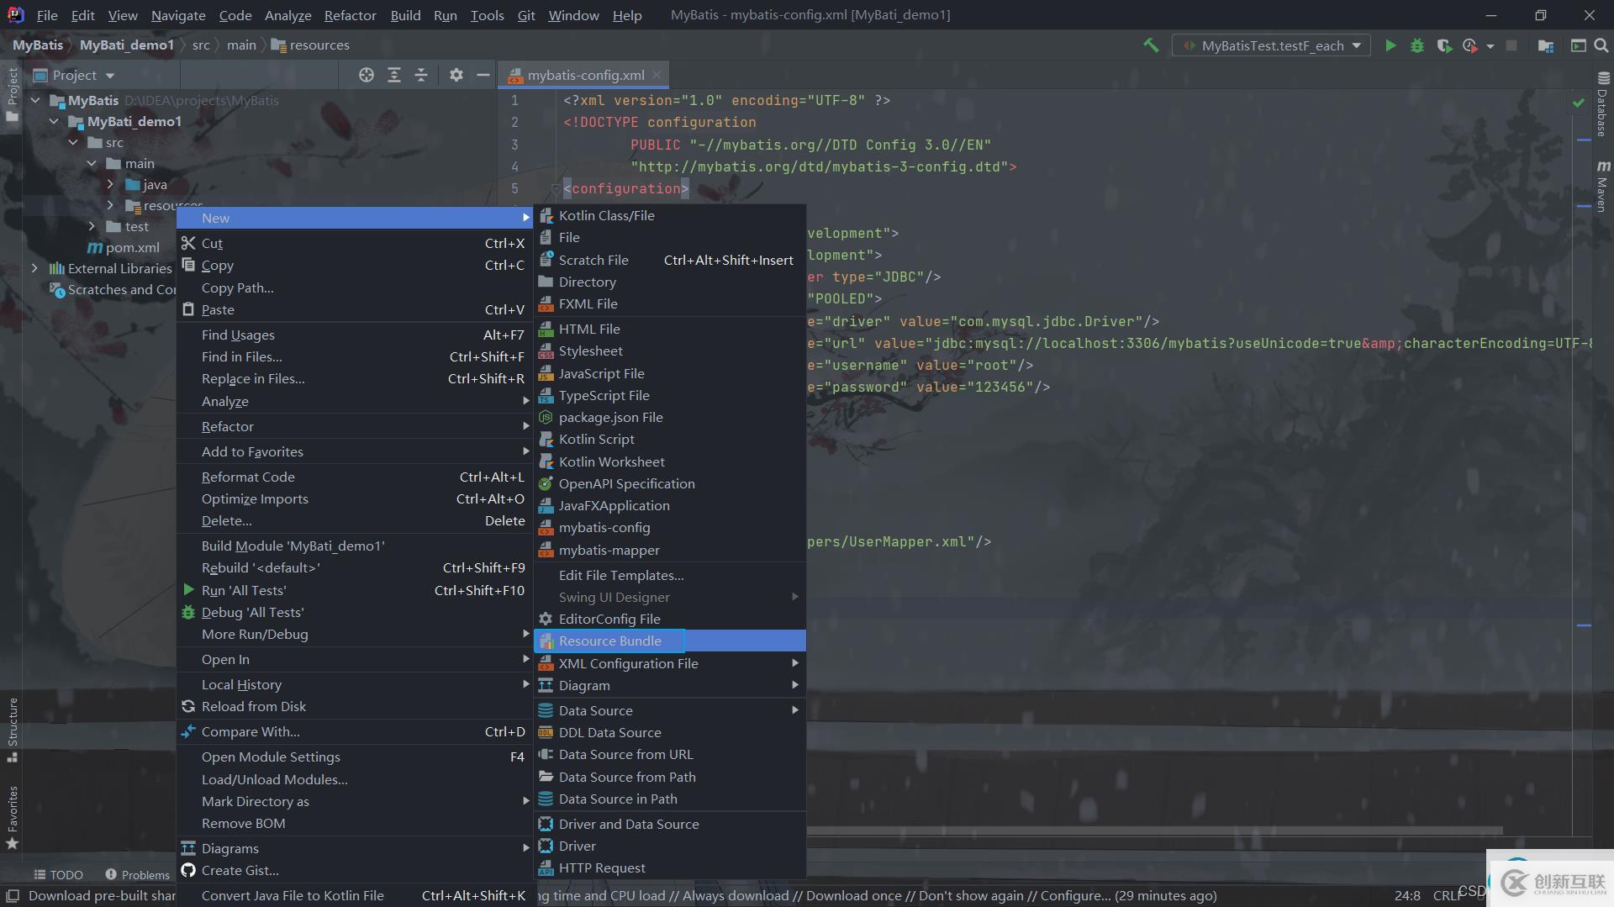Expand the test folder node
The width and height of the screenshot is (1614, 907).
tap(92, 226)
